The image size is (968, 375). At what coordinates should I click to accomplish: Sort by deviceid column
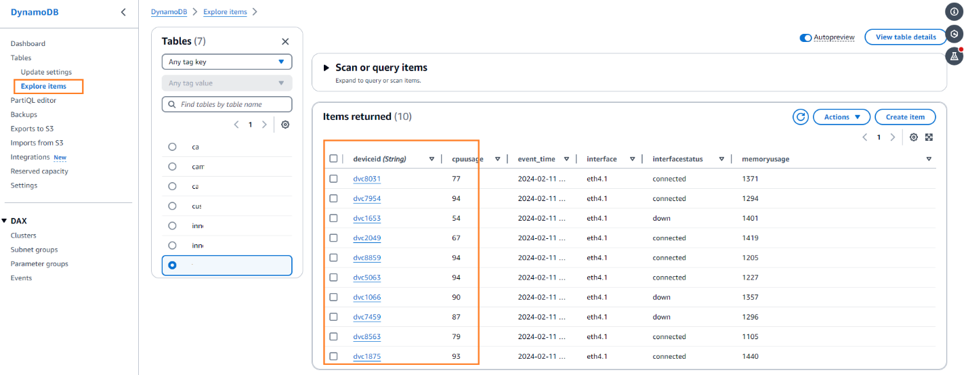(432, 159)
